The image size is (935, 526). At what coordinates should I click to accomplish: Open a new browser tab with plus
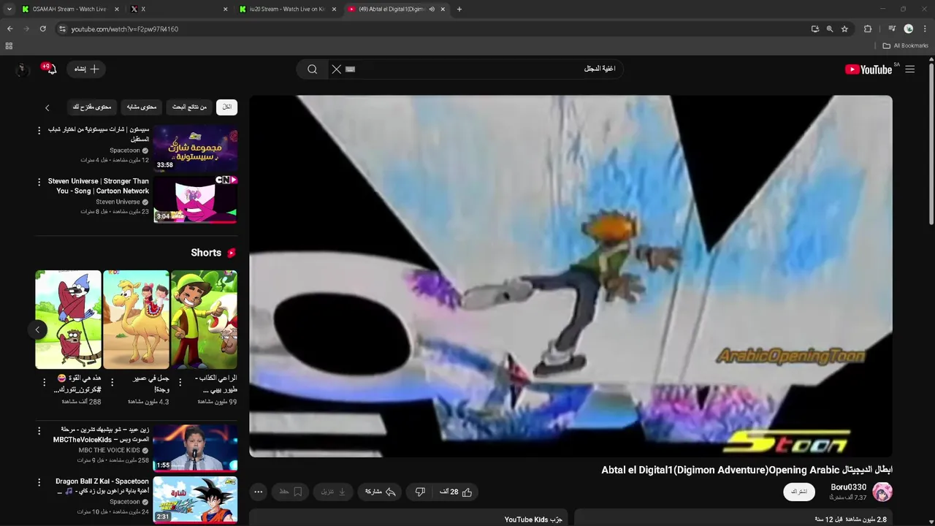[459, 9]
